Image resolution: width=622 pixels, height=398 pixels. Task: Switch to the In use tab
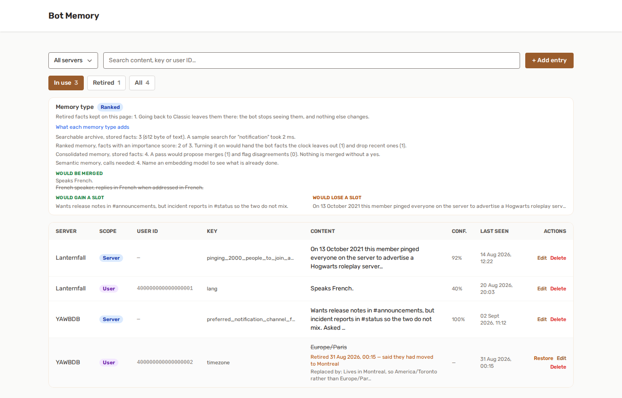[66, 83]
